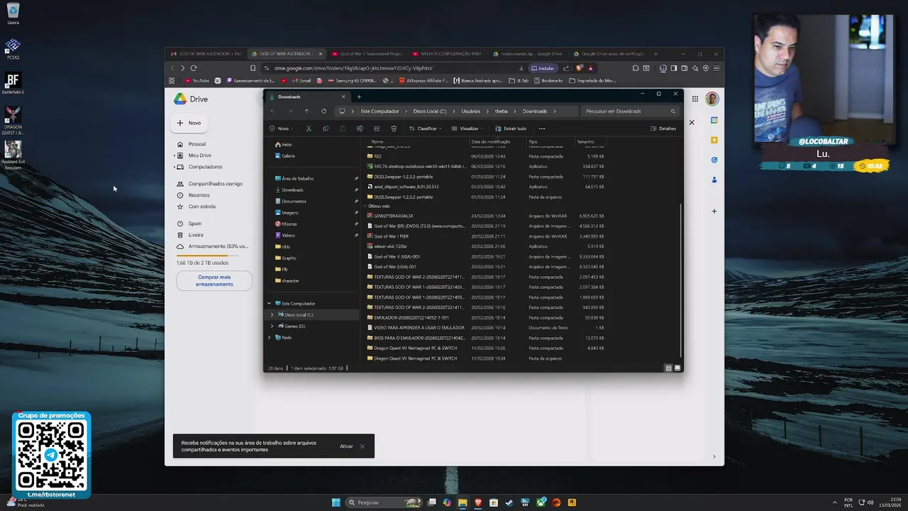Go up one folder level in Explorer

(x=306, y=111)
